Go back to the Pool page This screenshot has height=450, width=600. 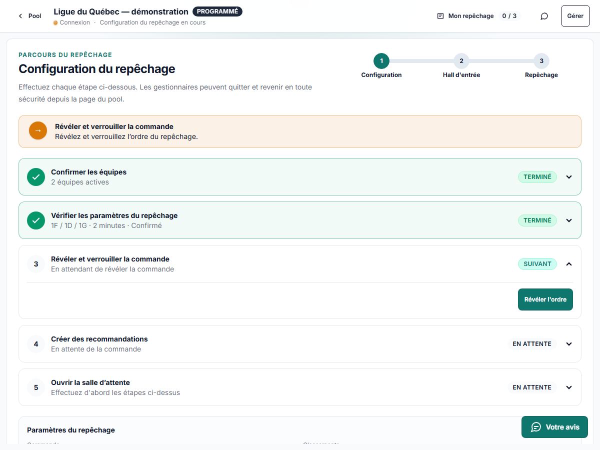point(30,16)
